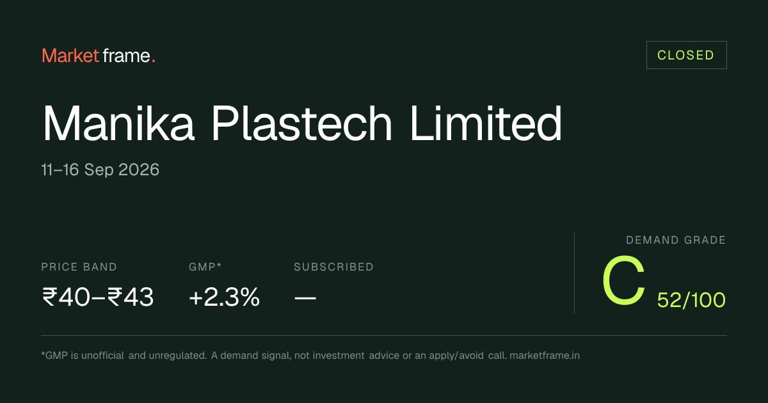
Task: Click the dash under SUBSCRIBED
Action: pyautogui.click(x=305, y=298)
